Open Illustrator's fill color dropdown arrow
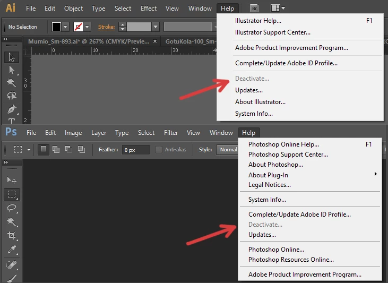Viewport: 388px width, 283px height. [x=65, y=27]
